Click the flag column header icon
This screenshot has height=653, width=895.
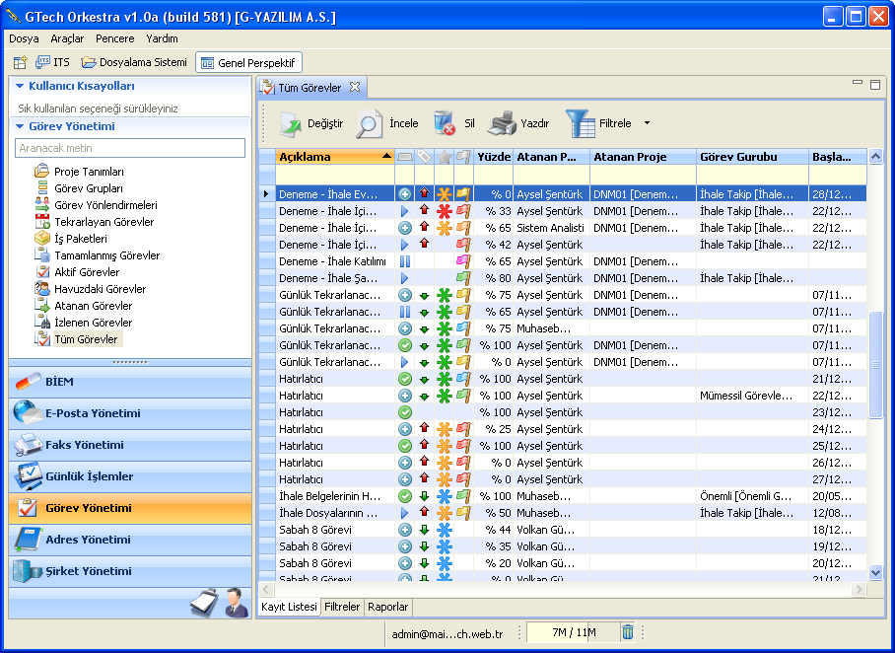[x=463, y=157]
